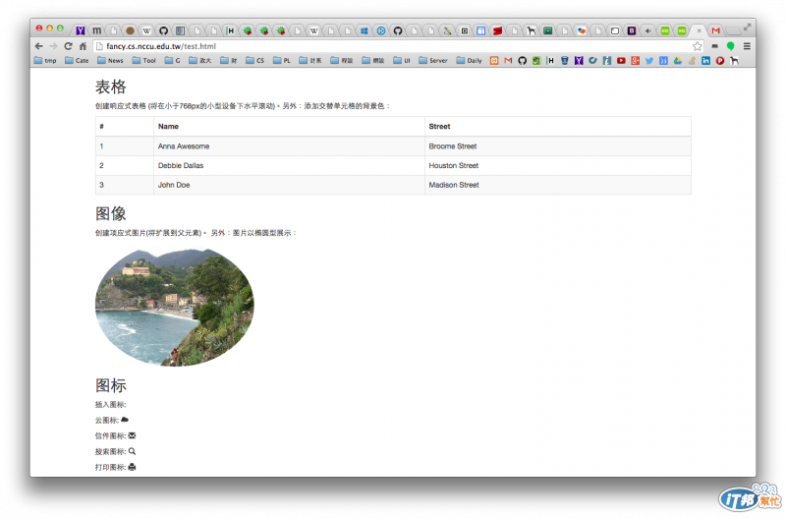Open the GitHub bookmark icon

523,61
